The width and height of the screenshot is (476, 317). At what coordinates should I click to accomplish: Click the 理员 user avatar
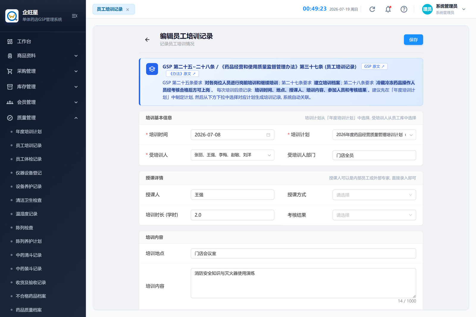pos(428,9)
